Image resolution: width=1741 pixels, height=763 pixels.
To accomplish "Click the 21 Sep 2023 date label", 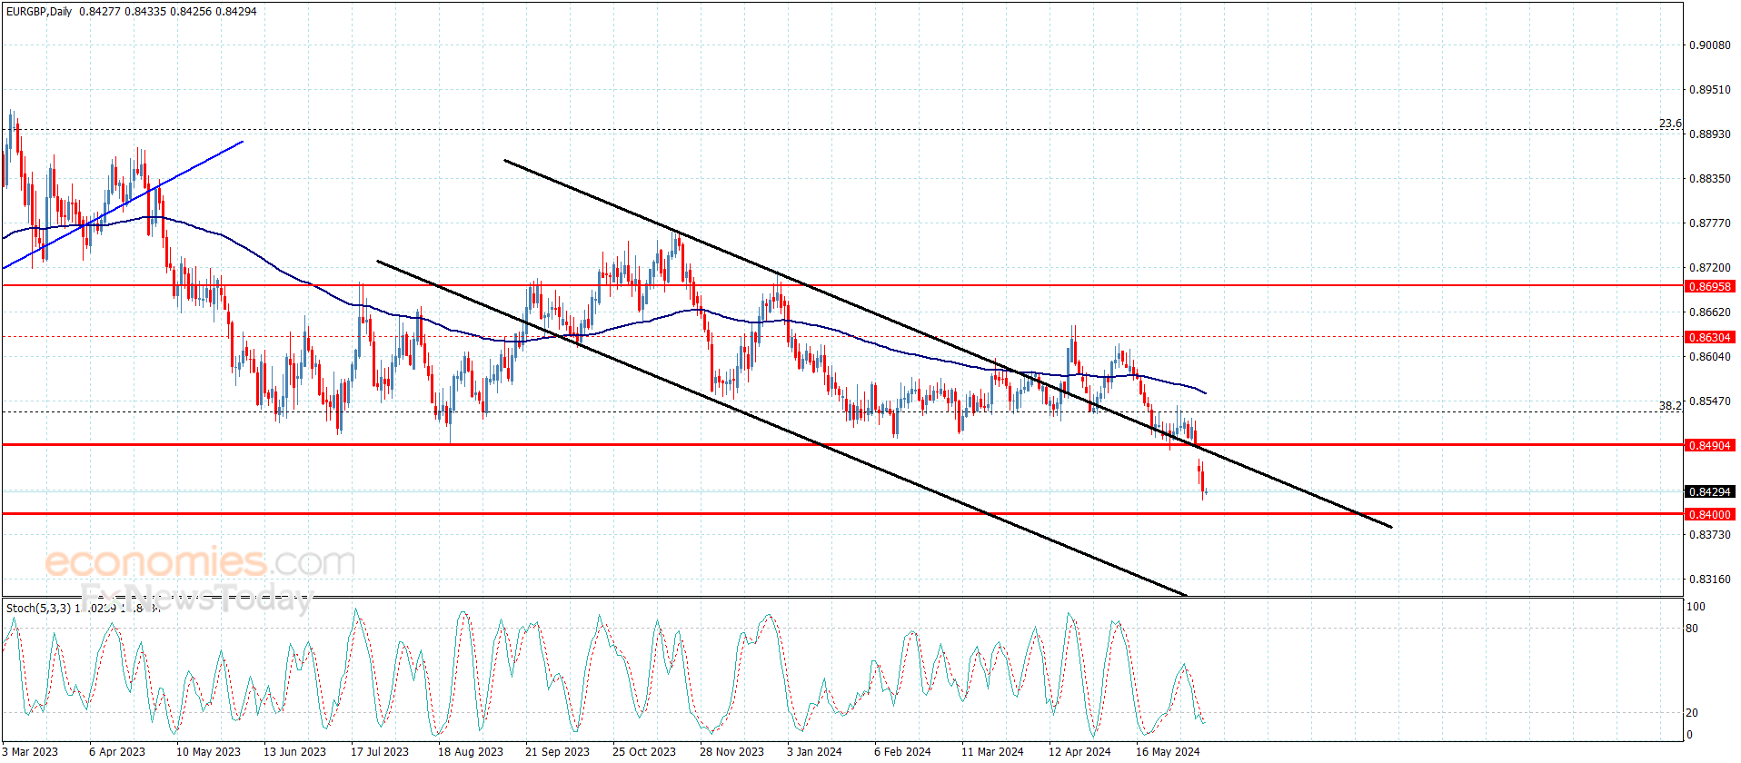I will coord(557,751).
